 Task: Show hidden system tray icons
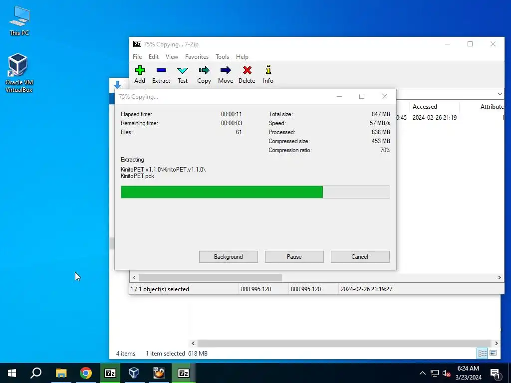pos(422,373)
